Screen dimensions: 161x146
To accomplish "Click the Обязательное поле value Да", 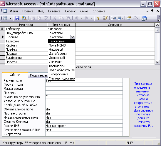I will 84,109.
